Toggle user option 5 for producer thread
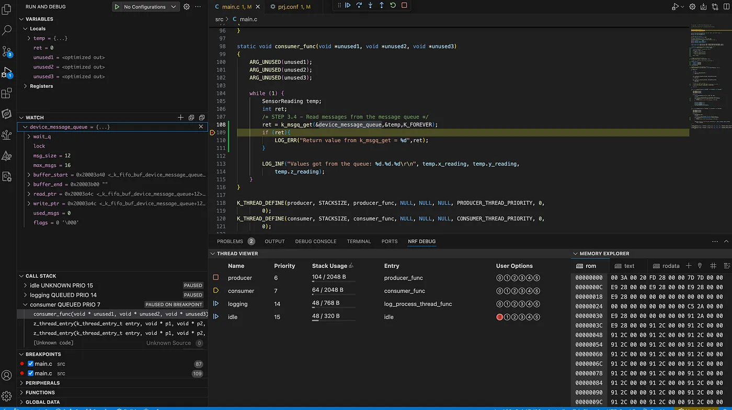This screenshot has width=732, height=410. [x=537, y=278]
